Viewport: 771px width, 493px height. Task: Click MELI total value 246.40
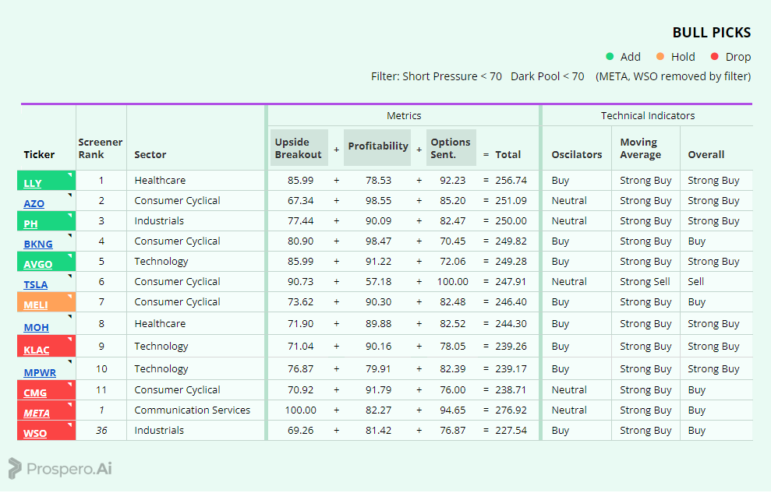[x=511, y=301]
